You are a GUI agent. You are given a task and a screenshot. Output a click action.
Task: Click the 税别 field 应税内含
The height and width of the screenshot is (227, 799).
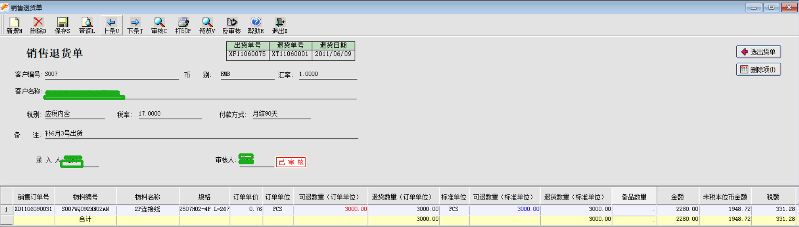click(74, 113)
